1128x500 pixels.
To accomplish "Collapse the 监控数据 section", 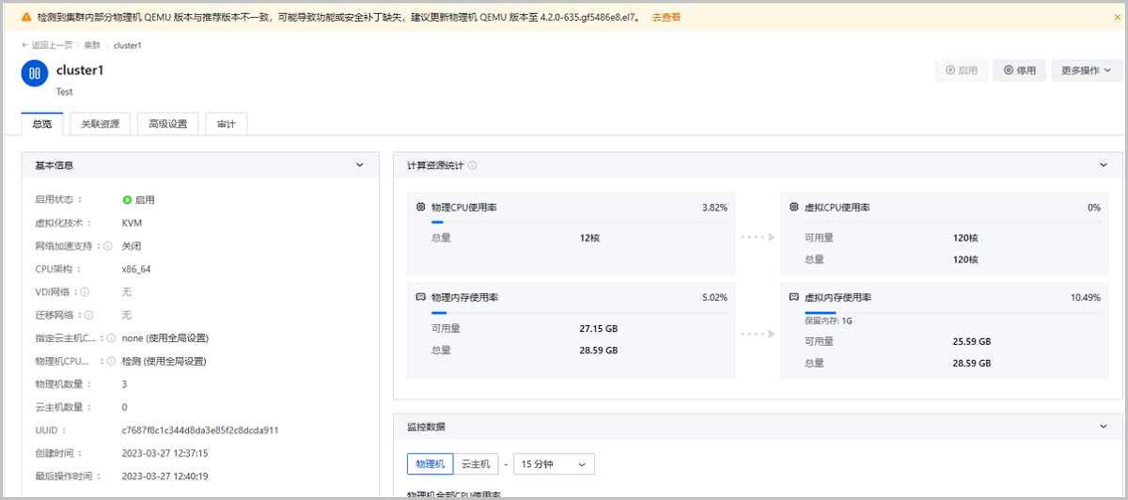I will 1103,427.
